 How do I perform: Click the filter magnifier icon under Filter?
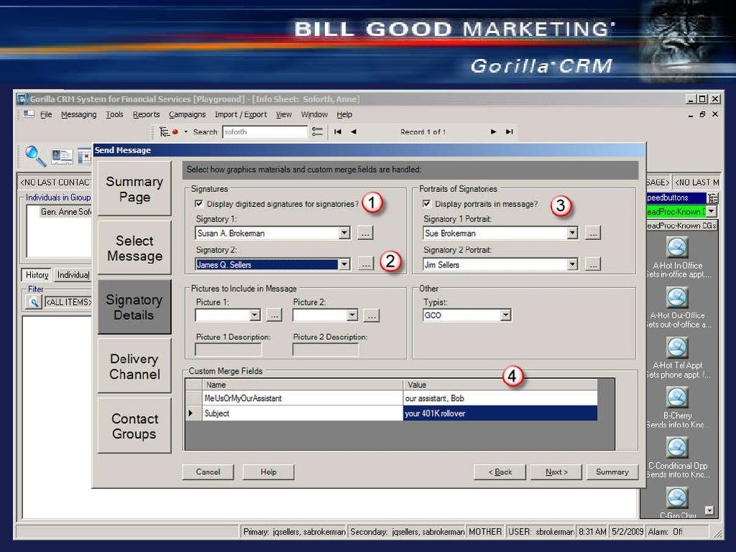click(x=34, y=303)
